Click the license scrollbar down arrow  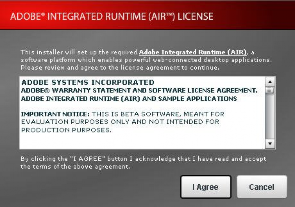tap(270, 144)
